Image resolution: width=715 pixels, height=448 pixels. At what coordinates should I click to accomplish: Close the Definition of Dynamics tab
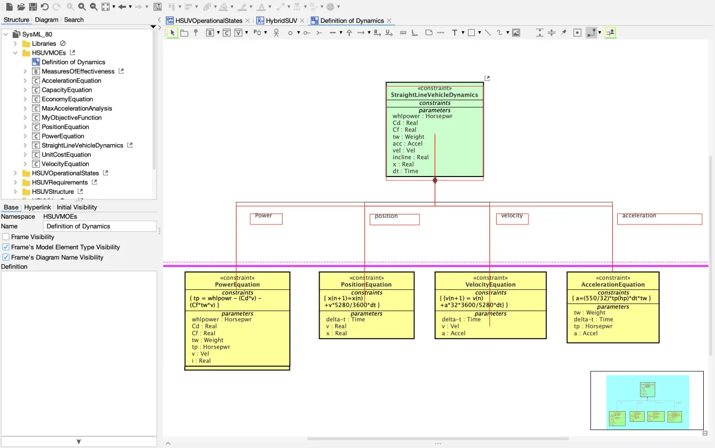pyautogui.click(x=389, y=21)
